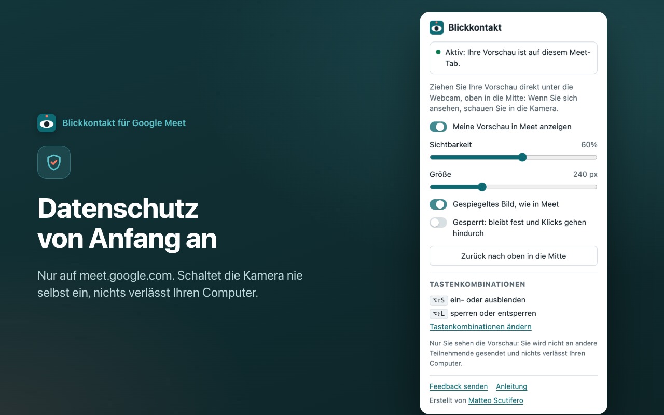The height and width of the screenshot is (415, 664).
Task: Click the 'Nur auf meet.google.com' subtitle text
Action: tap(170, 284)
